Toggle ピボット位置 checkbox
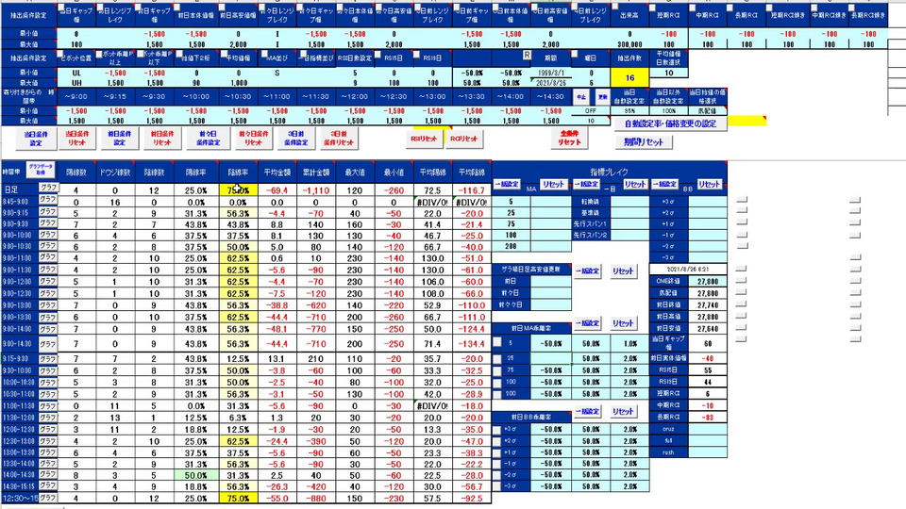Viewport: 906px width, 509px height. (x=60, y=55)
